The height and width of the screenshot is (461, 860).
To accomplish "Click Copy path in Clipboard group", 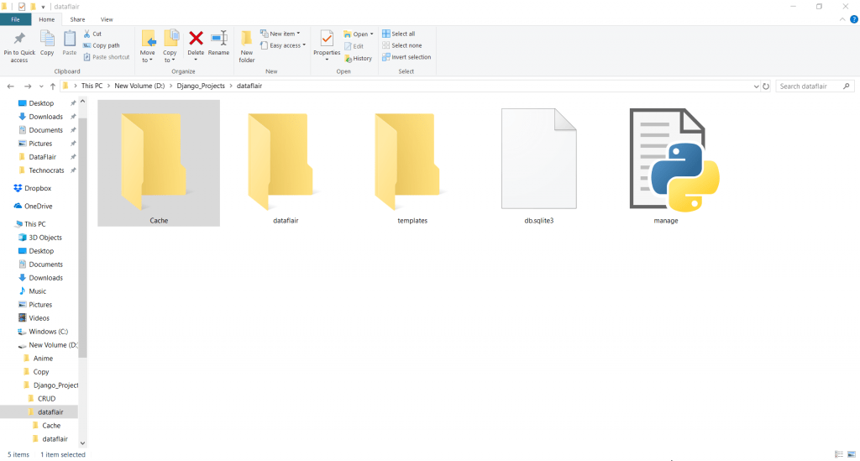I will tap(102, 45).
